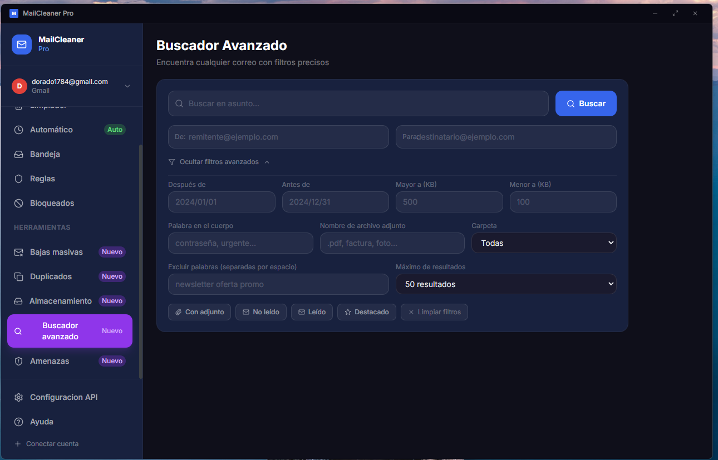Image resolution: width=718 pixels, height=460 pixels.
Task: Click the Nombre de archivo adjunto field
Action: tap(392, 243)
